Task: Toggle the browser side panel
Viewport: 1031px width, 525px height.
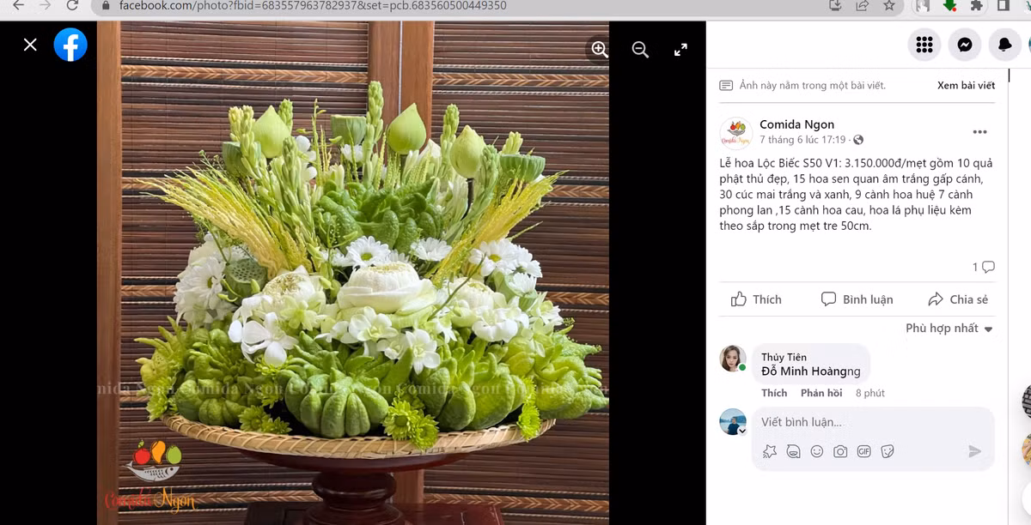Action: pyautogui.click(x=1003, y=5)
